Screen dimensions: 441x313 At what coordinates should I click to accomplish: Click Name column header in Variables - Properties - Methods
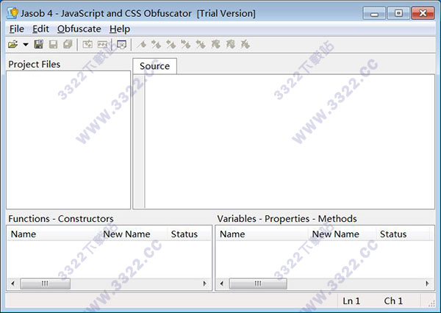pos(262,234)
